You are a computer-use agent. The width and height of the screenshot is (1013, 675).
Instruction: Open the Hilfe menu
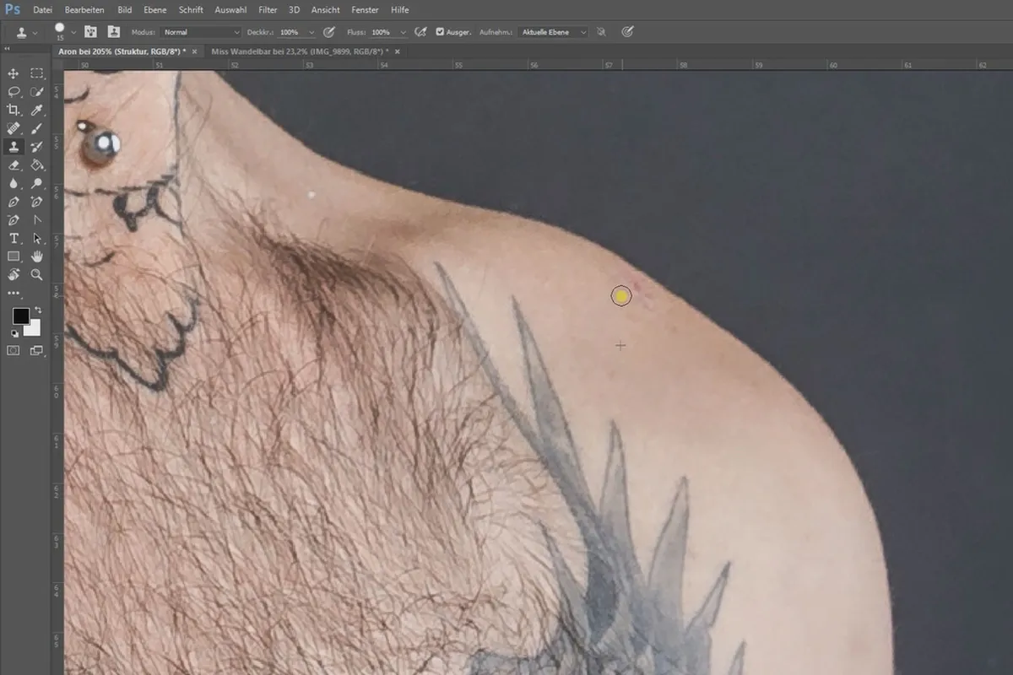click(400, 10)
